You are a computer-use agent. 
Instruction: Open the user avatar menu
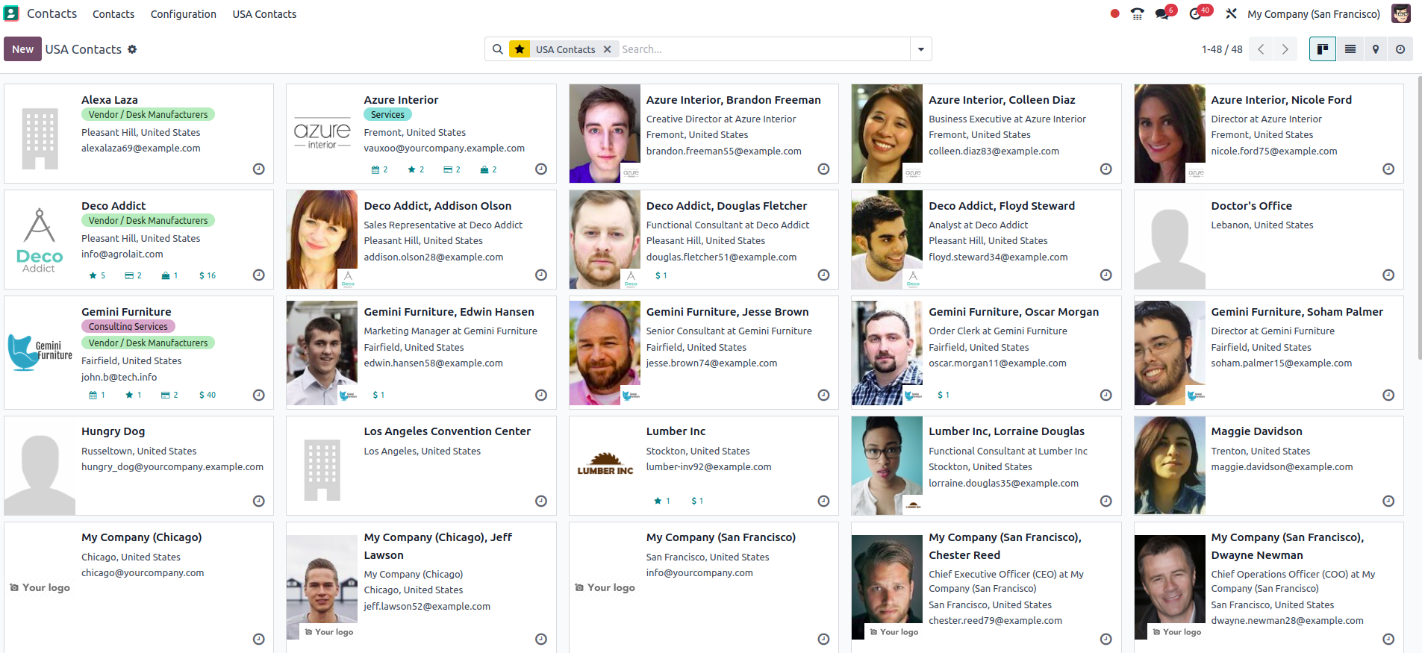point(1401,13)
